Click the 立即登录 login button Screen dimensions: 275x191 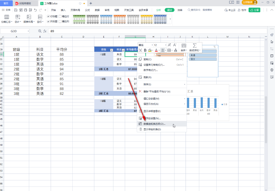tap(249, 2)
